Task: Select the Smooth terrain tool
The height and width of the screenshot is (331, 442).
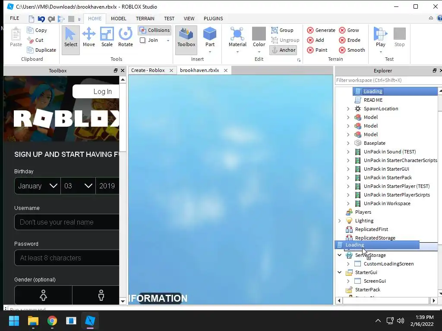Action: [352, 50]
